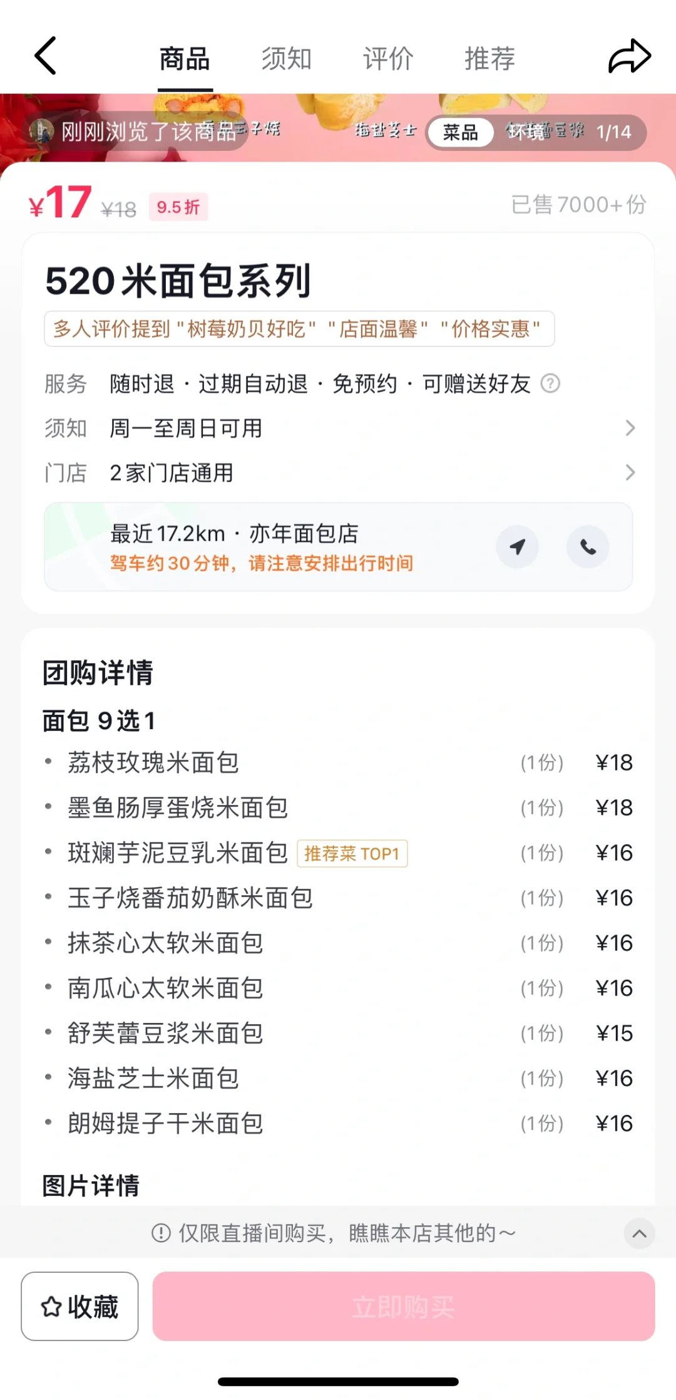676x1400 pixels.
Task: Tap the help question mark beside 可赠送好友
Action: [550, 383]
